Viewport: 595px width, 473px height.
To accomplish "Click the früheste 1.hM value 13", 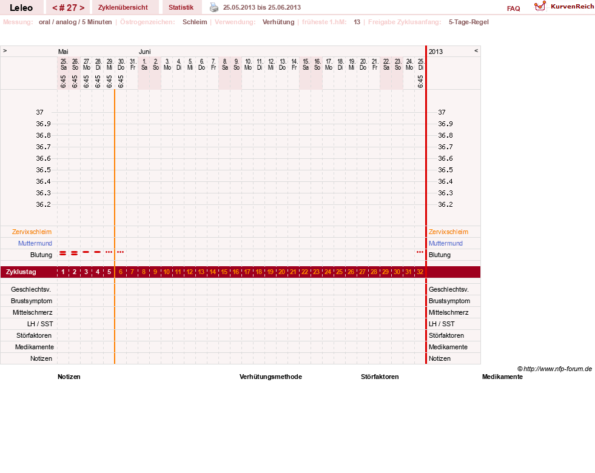I will pyautogui.click(x=357, y=22).
